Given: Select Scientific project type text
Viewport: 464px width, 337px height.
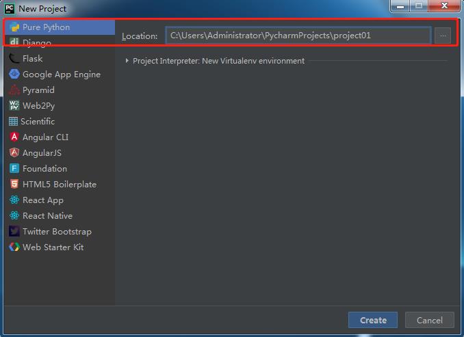Looking at the screenshot, I should [x=38, y=122].
